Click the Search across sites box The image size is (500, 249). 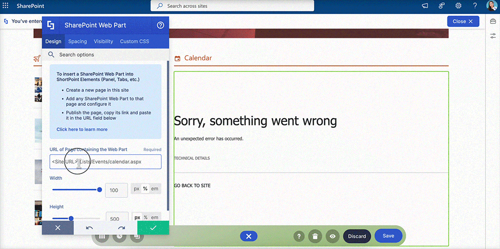[x=232, y=6]
